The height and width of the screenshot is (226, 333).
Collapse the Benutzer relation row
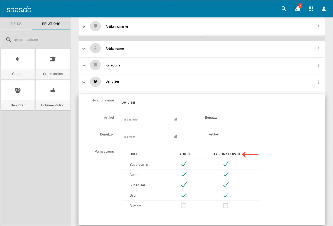pyautogui.click(x=84, y=82)
